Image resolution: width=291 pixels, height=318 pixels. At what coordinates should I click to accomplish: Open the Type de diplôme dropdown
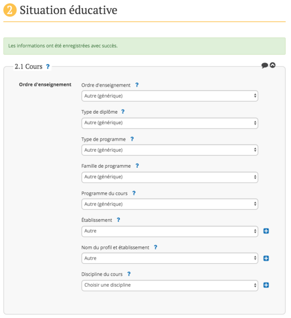pyautogui.click(x=170, y=123)
